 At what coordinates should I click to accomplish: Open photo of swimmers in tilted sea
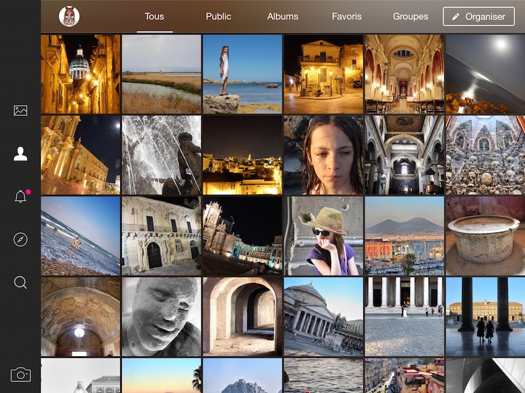tap(80, 236)
